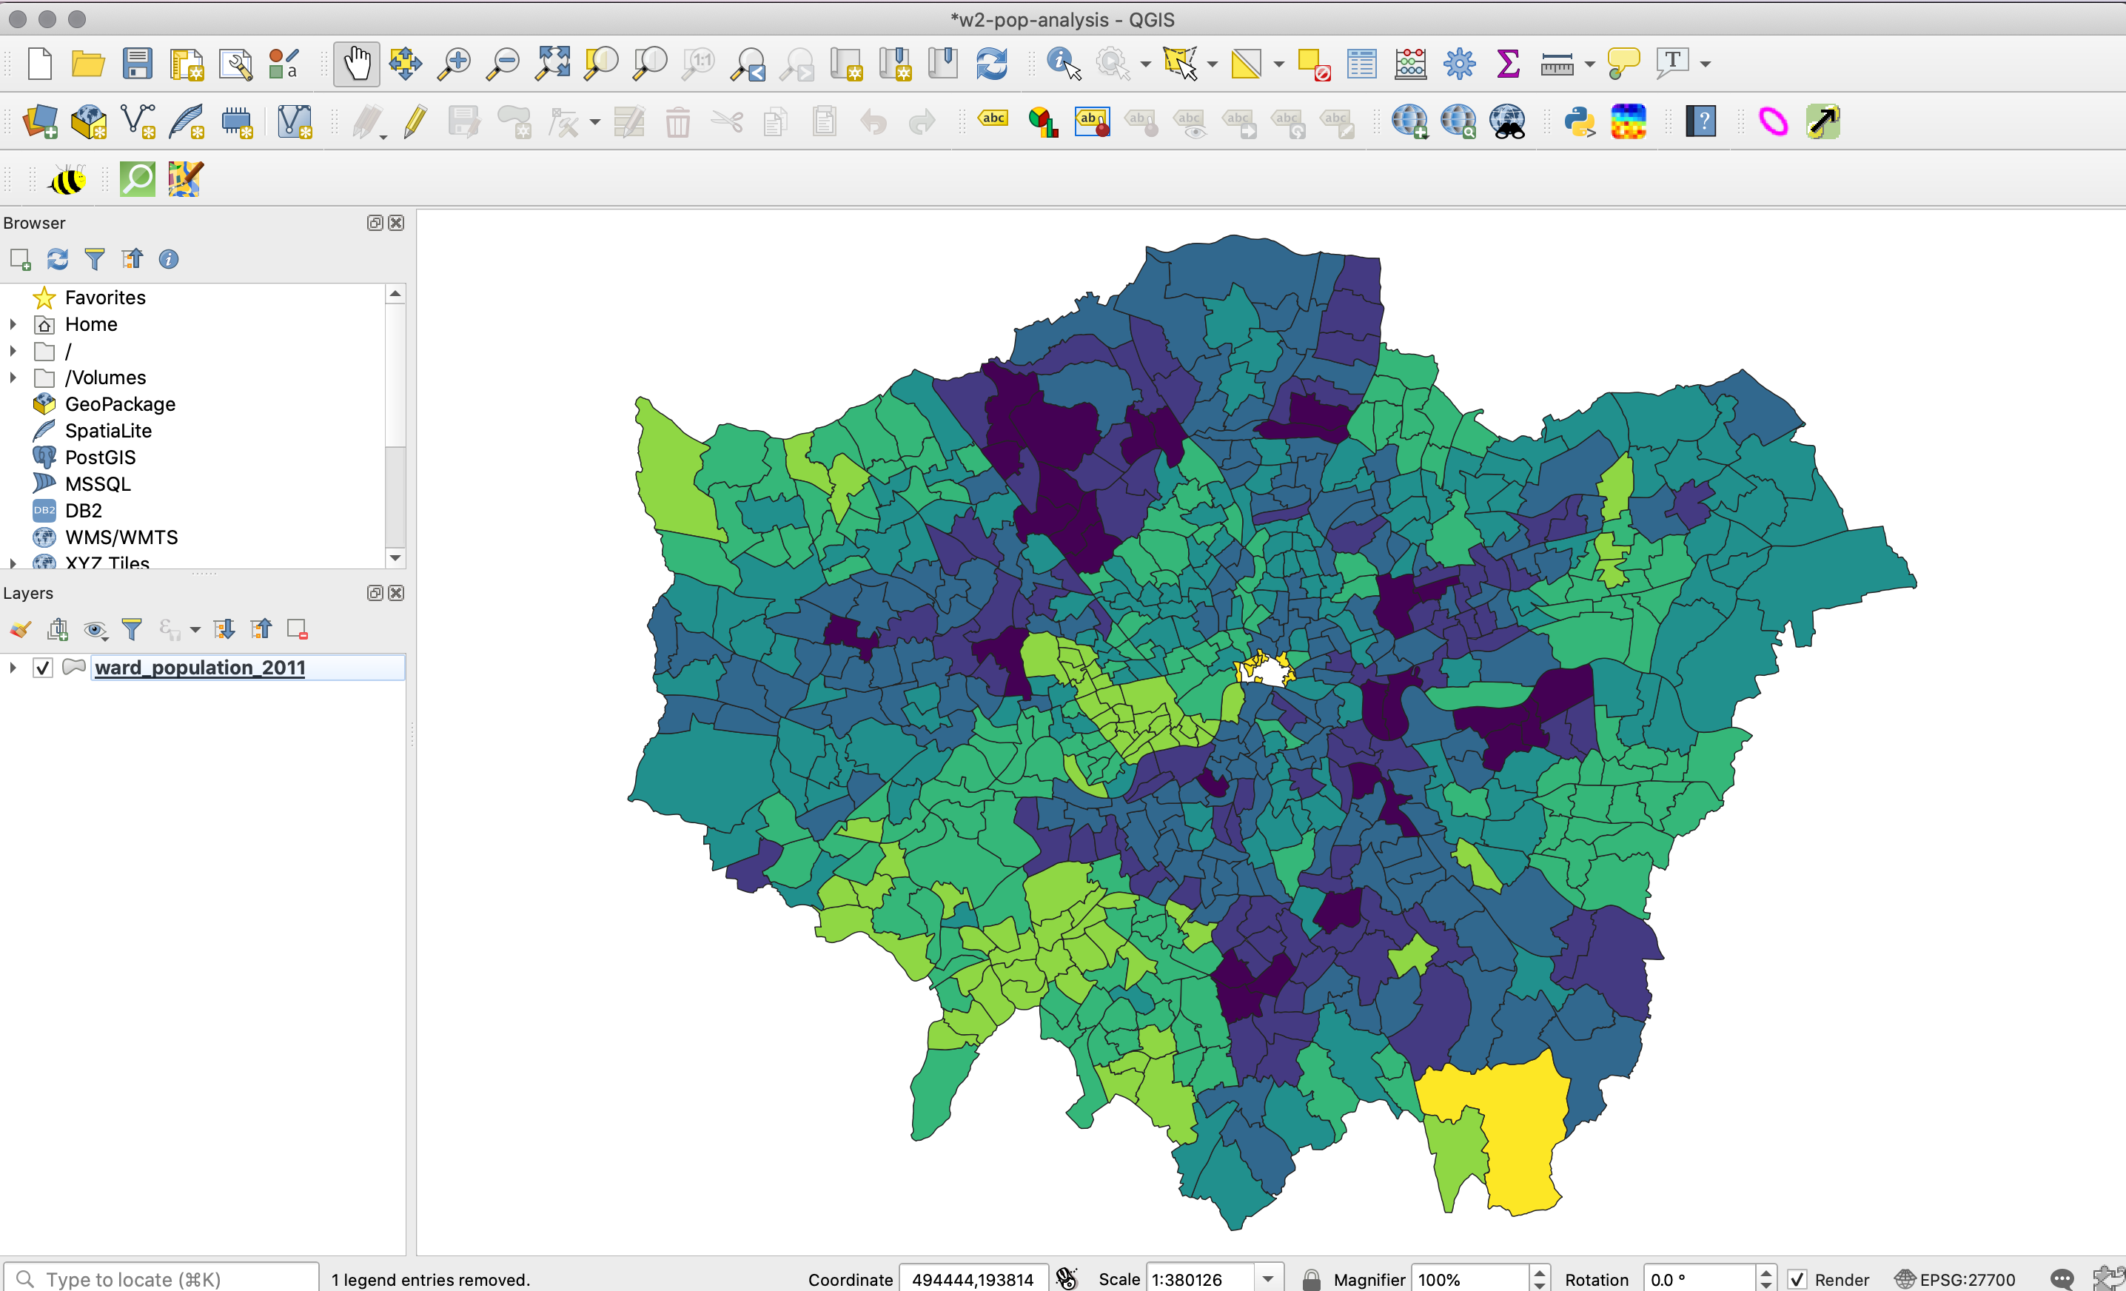Open the log messages speech bubble icon

2062,1279
